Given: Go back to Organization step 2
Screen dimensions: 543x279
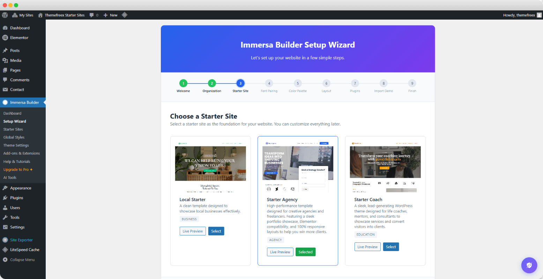Looking at the screenshot, I should coord(212,83).
